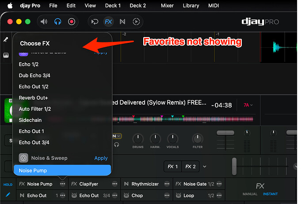Click the FX 1 button
This screenshot has width=305, height=204.
click(x=172, y=166)
